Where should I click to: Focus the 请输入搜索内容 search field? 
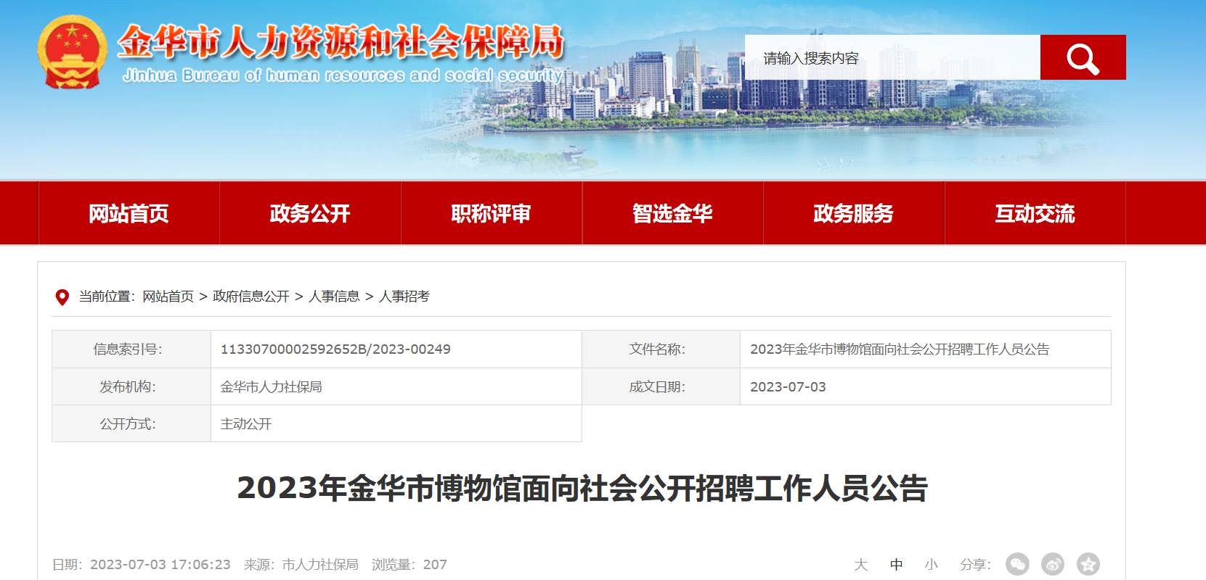892,57
